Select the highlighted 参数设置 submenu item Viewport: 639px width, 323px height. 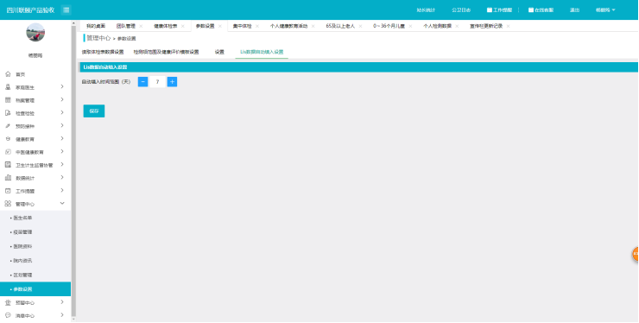[35, 289]
